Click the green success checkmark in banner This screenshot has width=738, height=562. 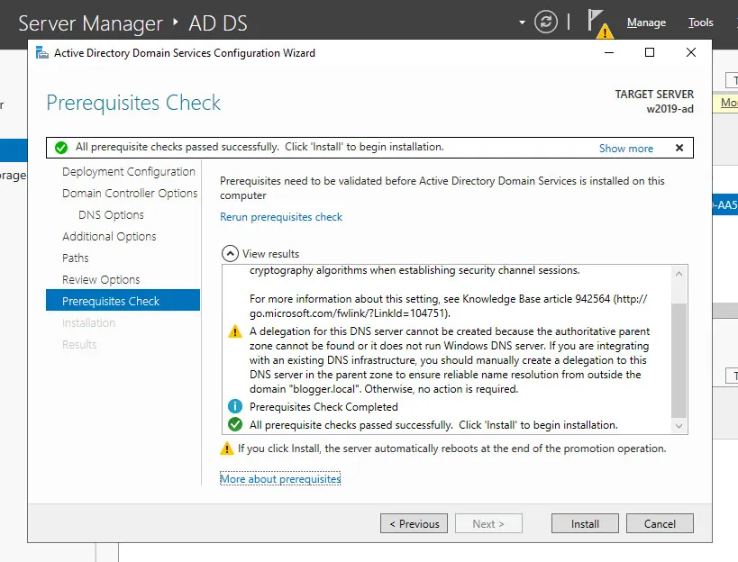(x=60, y=148)
